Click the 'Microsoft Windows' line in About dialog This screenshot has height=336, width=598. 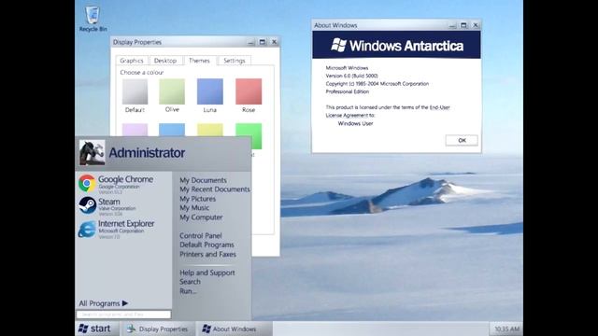347,68
